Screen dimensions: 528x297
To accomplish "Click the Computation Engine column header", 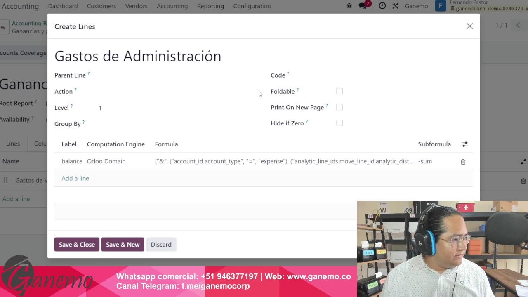I will (x=116, y=144).
